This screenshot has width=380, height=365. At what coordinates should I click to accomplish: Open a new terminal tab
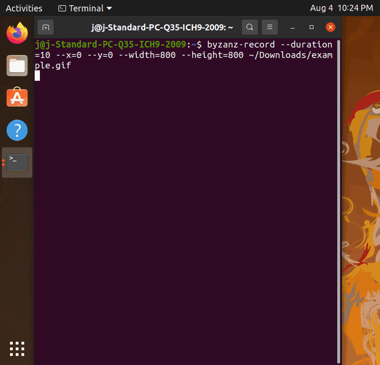[x=46, y=27]
